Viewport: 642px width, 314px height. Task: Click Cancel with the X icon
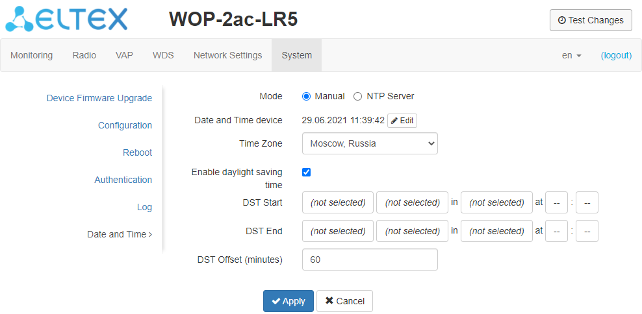click(x=344, y=301)
